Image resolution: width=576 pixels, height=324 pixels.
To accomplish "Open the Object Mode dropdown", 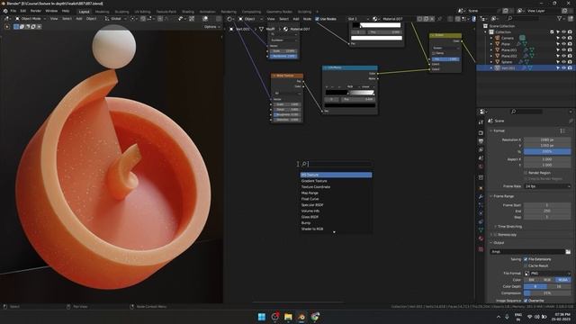I will pos(30,18).
